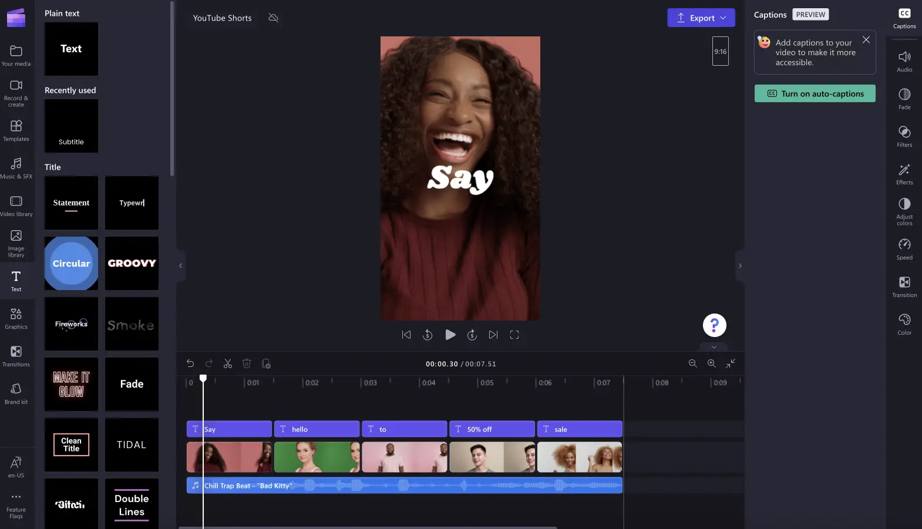Viewport: 922px width, 529px height.
Task: Rename the YouTube Shorts project title
Action: click(223, 18)
